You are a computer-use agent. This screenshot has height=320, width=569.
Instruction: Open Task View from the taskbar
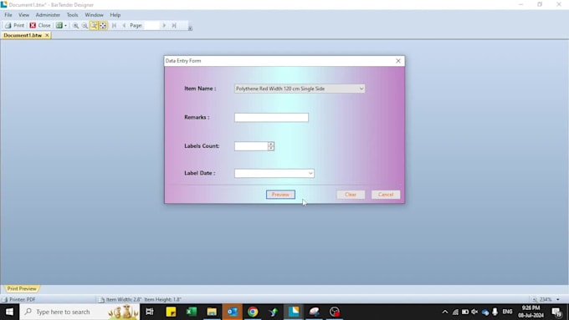tap(150, 312)
